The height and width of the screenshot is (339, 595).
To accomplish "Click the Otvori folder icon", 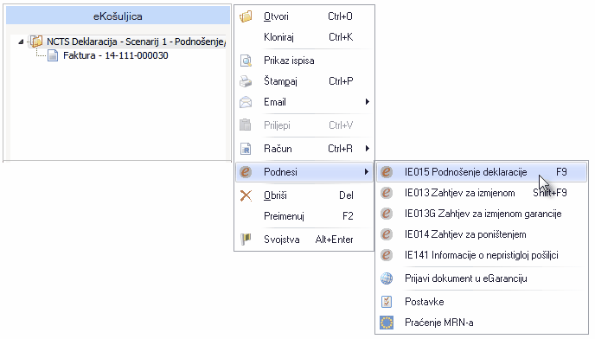I will [246, 16].
